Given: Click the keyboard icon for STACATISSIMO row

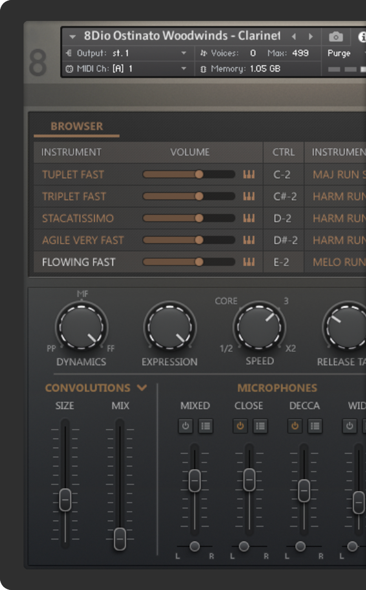Looking at the screenshot, I should (x=249, y=218).
